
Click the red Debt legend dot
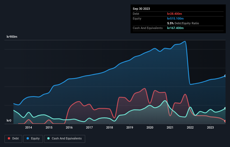[9, 138]
